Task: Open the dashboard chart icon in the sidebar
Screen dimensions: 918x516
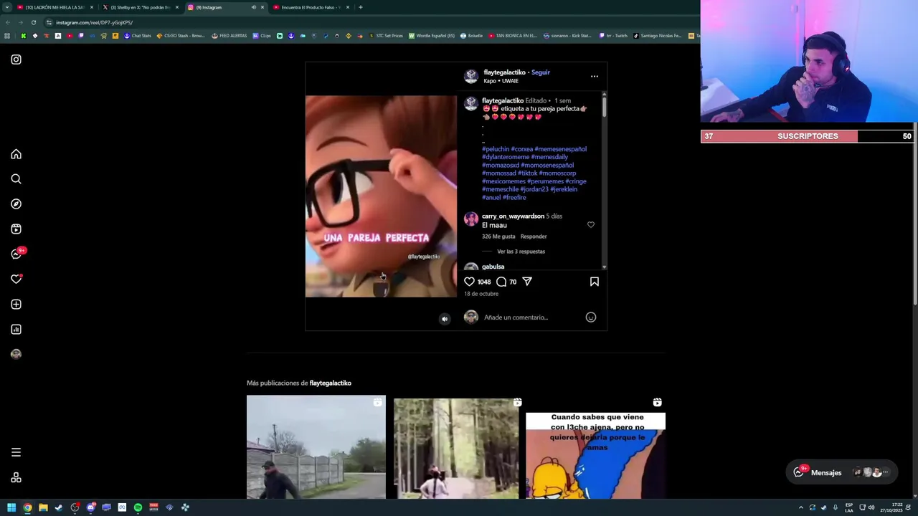Action: pos(16,330)
